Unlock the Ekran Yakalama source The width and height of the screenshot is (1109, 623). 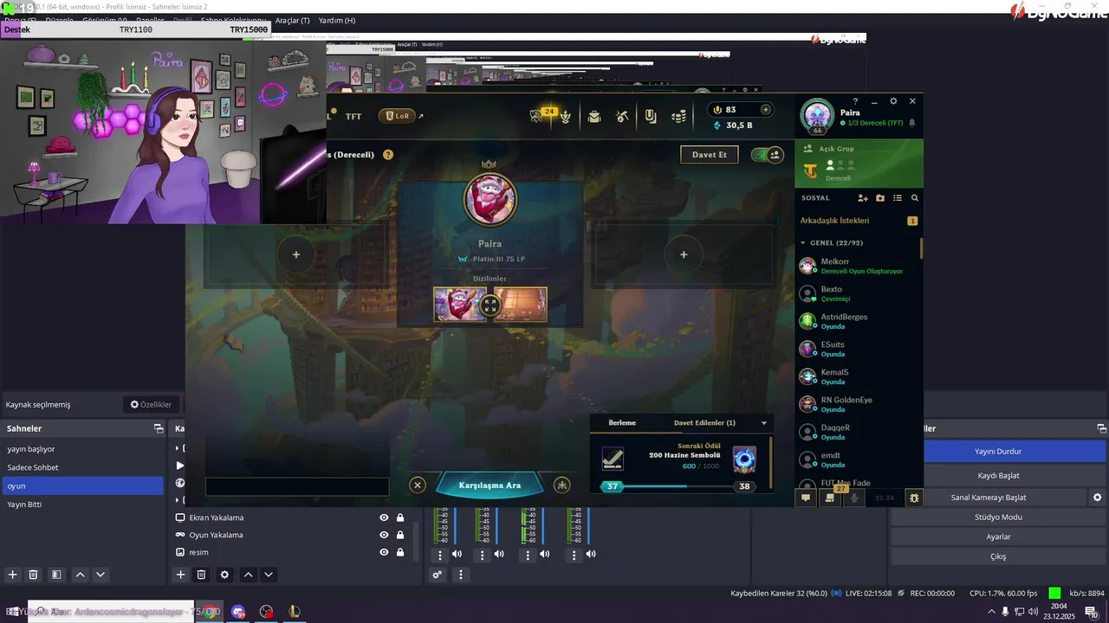point(400,517)
